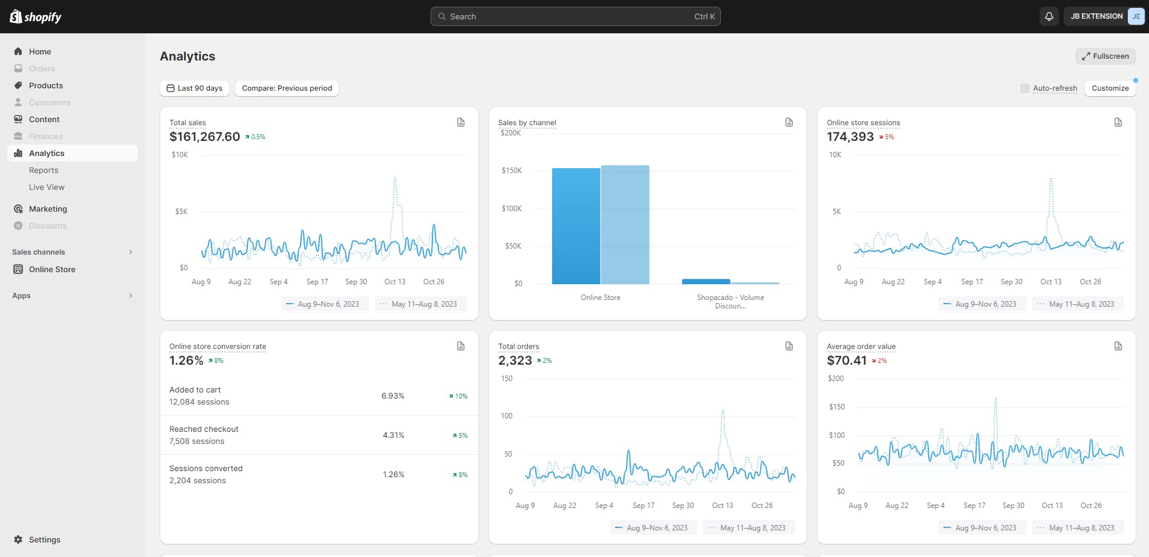Open report icon on Average order value card
This screenshot has width=1149, height=557.
(x=1118, y=346)
